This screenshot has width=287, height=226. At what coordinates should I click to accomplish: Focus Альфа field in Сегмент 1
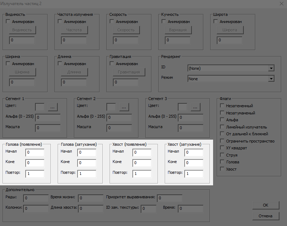(48, 118)
